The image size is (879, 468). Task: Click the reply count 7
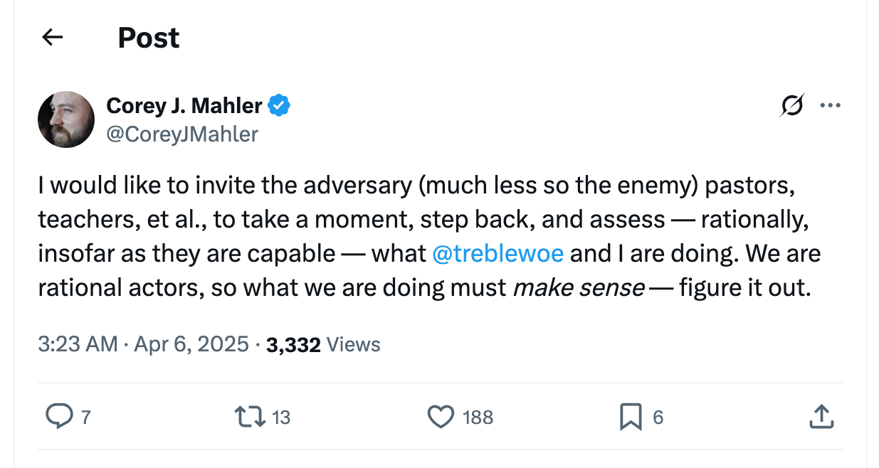(85, 418)
